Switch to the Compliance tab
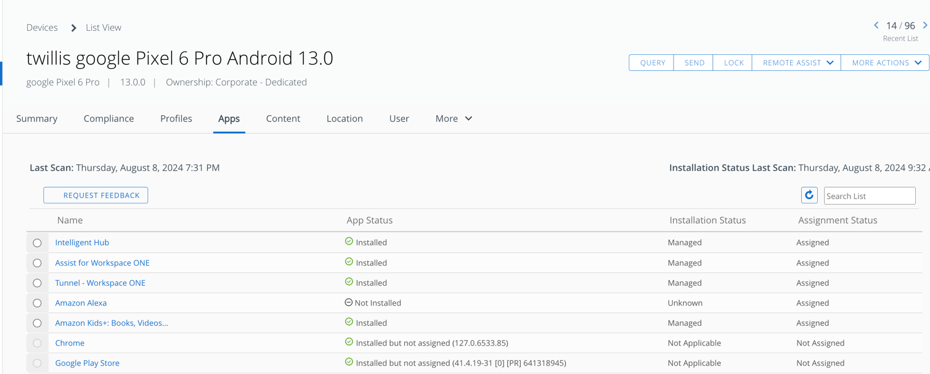The image size is (930, 374). (x=108, y=118)
